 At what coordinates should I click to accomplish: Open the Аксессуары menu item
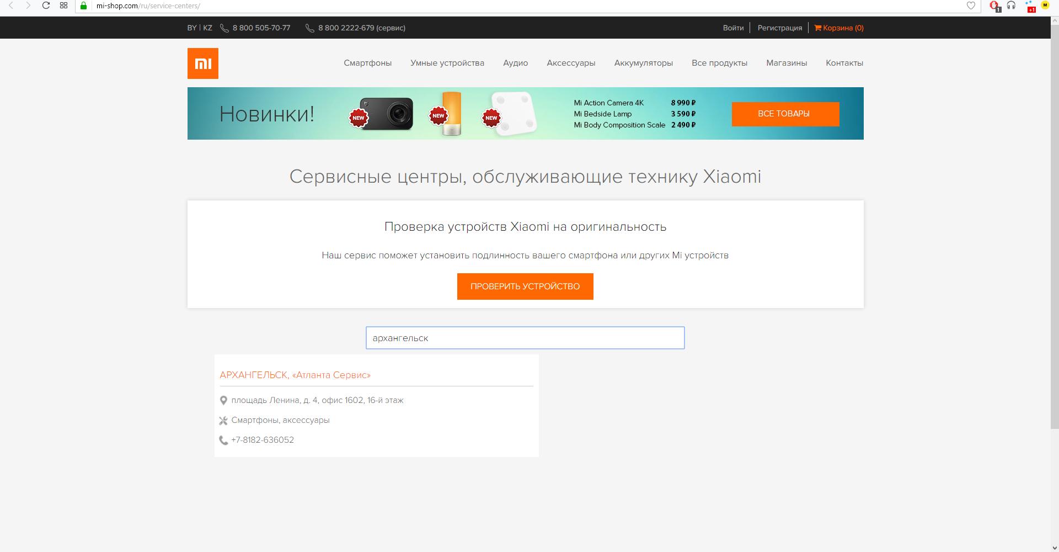[x=571, y=63]
